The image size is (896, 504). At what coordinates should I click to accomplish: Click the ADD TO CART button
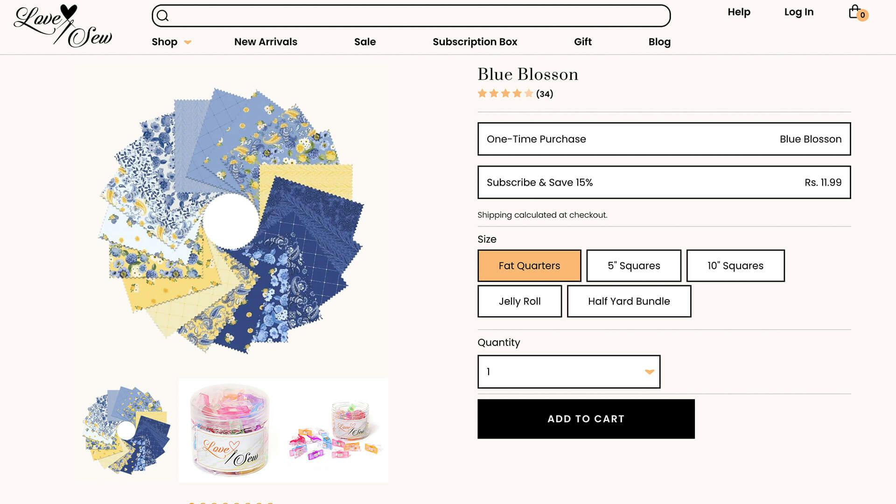[586, 419]
